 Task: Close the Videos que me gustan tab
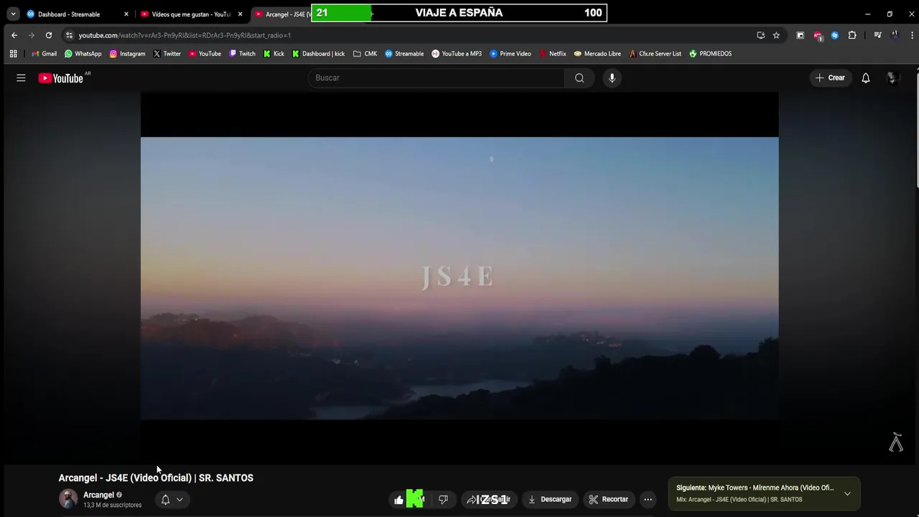click(240, 14)
